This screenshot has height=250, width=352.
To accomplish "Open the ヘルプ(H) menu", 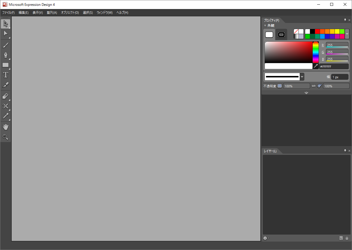I will [122, 13].
